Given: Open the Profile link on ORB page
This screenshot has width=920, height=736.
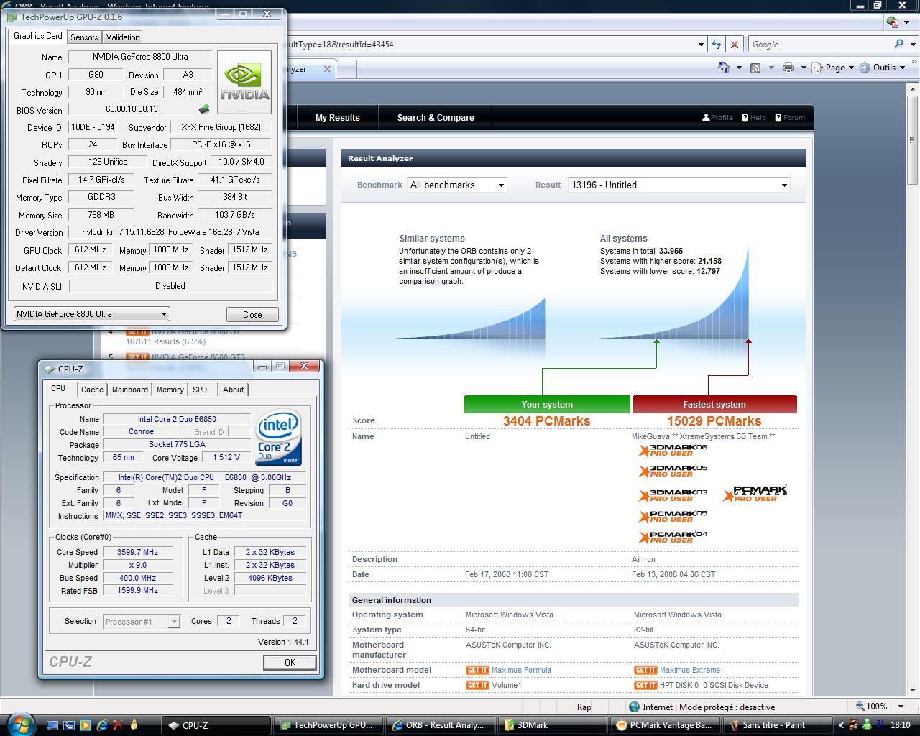Looking at the screenshot, I should pos(717,118).
